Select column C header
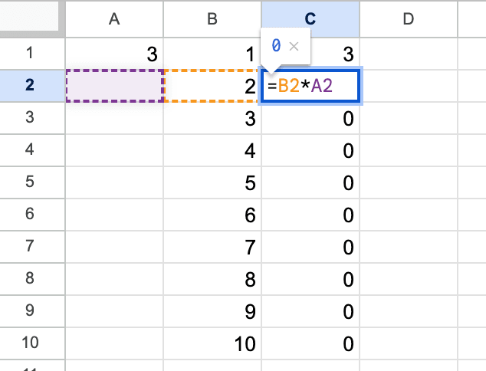This screenshot has width=486, height=371. click(x=310, y=19)
